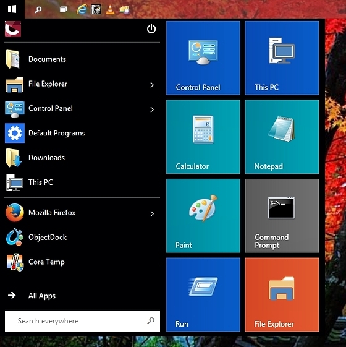
Task: Select the Core Temp label
Action: (x=46, y=262)
